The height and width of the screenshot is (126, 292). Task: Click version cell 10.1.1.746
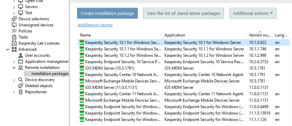pos(257,49)
